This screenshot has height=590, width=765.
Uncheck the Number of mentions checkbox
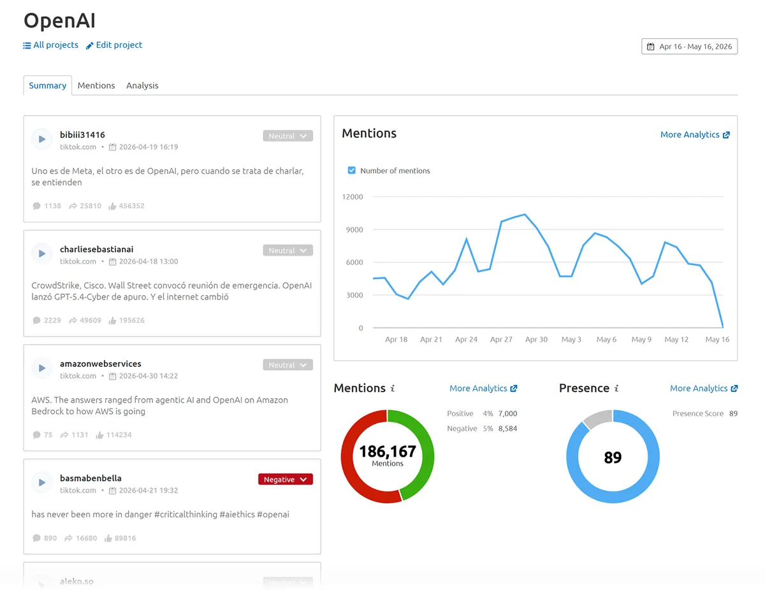tap(351, 170)
